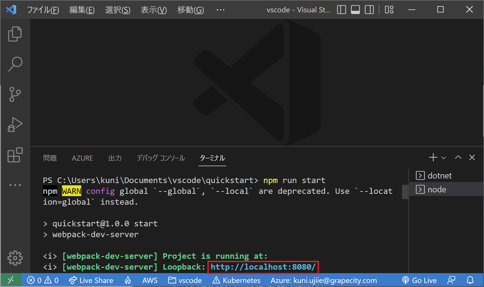
Task: Open the Search view in activity bar
Action: click(x=15, y=64)
